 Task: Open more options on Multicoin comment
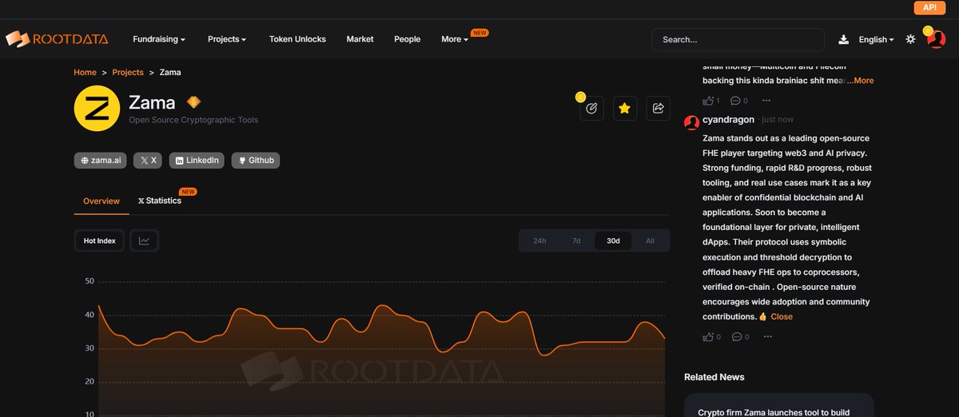coord(767,101)
